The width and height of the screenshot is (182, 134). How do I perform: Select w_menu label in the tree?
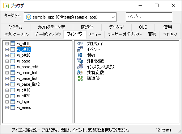point(24,107)
